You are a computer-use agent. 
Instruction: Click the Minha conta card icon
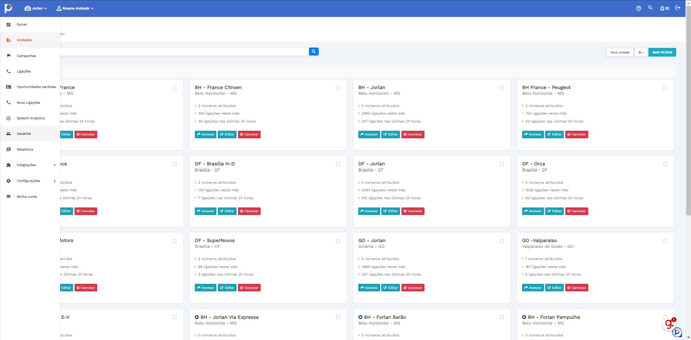click(9, 197)
